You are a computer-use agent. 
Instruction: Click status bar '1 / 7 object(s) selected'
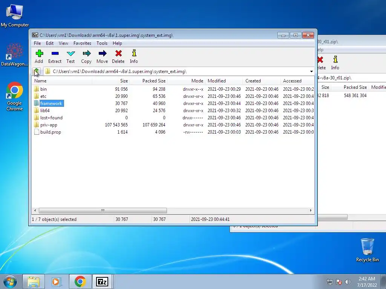[x=54, y=219]
